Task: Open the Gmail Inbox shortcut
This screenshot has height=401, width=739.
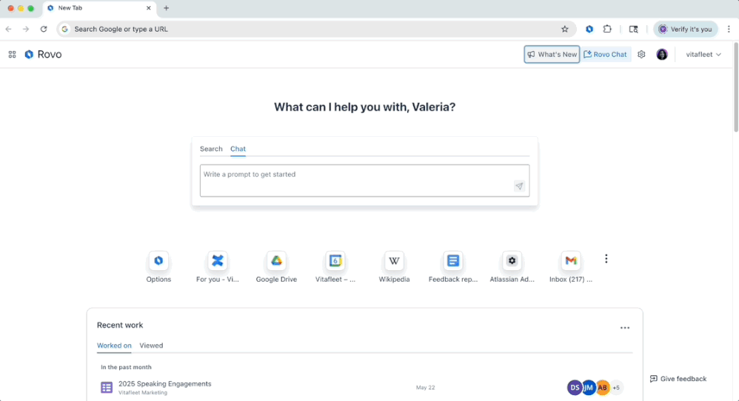Action: [571, 267]
